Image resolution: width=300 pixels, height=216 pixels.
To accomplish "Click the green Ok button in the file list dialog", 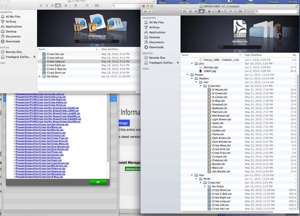I will pos(98,182).
